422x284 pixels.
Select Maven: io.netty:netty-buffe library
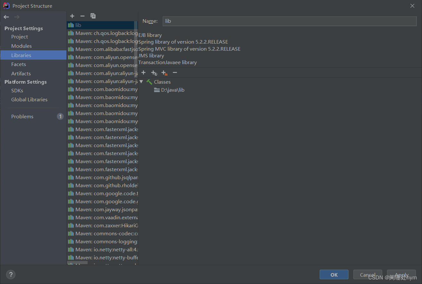102,258
